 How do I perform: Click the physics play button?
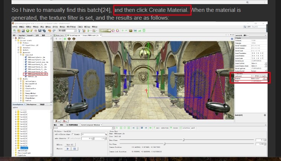click(68, 149)
